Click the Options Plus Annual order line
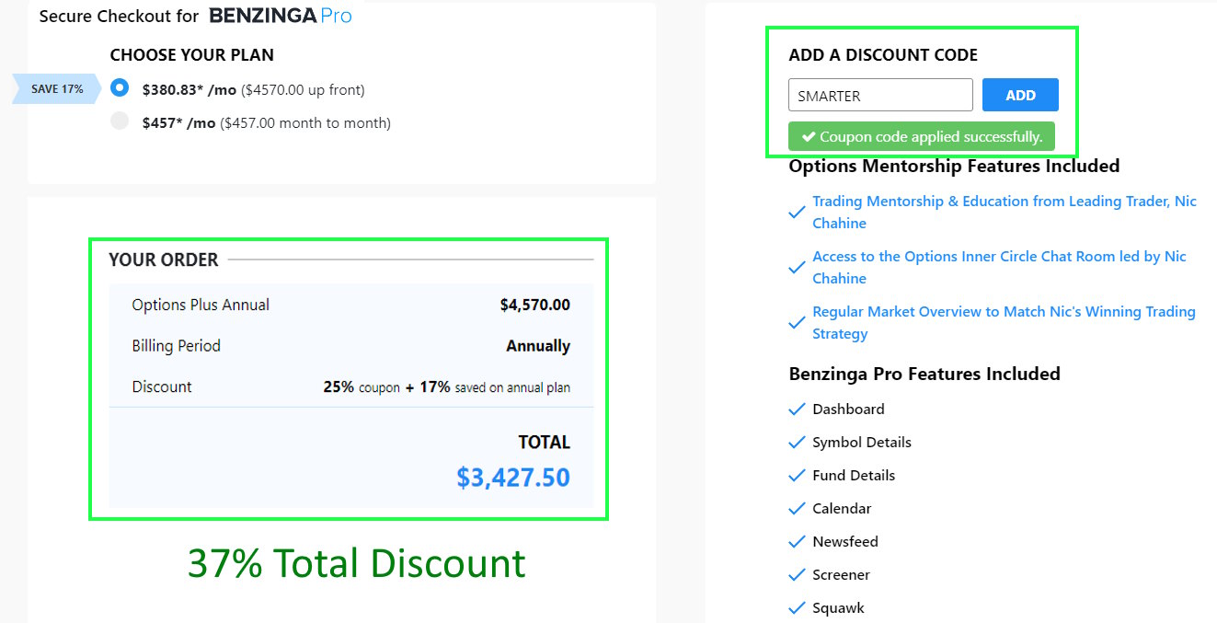The width and height of the screenshot is (1217, 623). tap(201, 305)
